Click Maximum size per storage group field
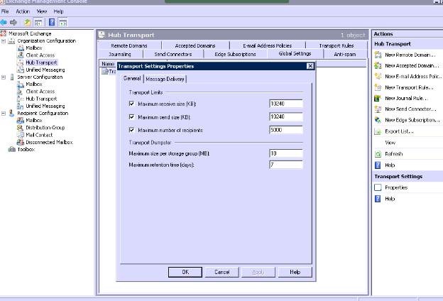This screenshot has height=301, width=443. tap(286, 153)
